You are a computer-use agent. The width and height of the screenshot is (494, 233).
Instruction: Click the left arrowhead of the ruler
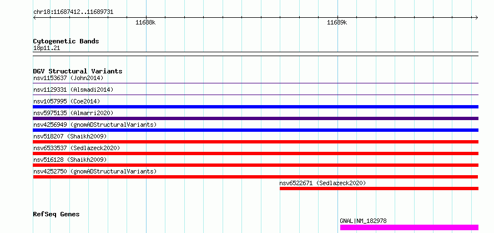tap(34, 18)
